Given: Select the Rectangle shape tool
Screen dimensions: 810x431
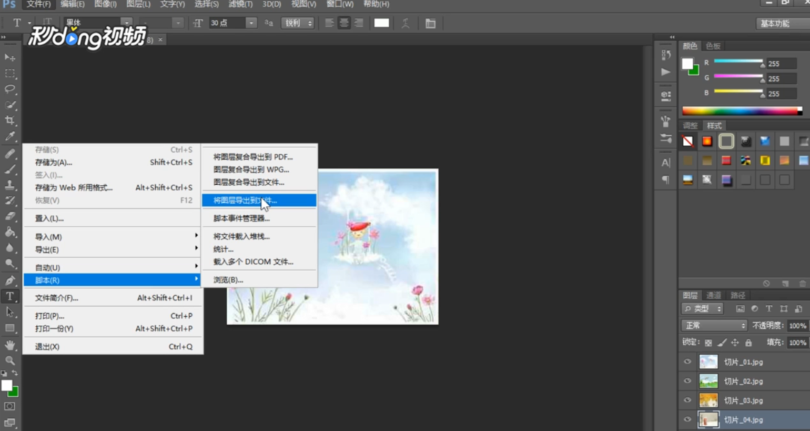Looking at the screenshot, I should tap(9, 328).
